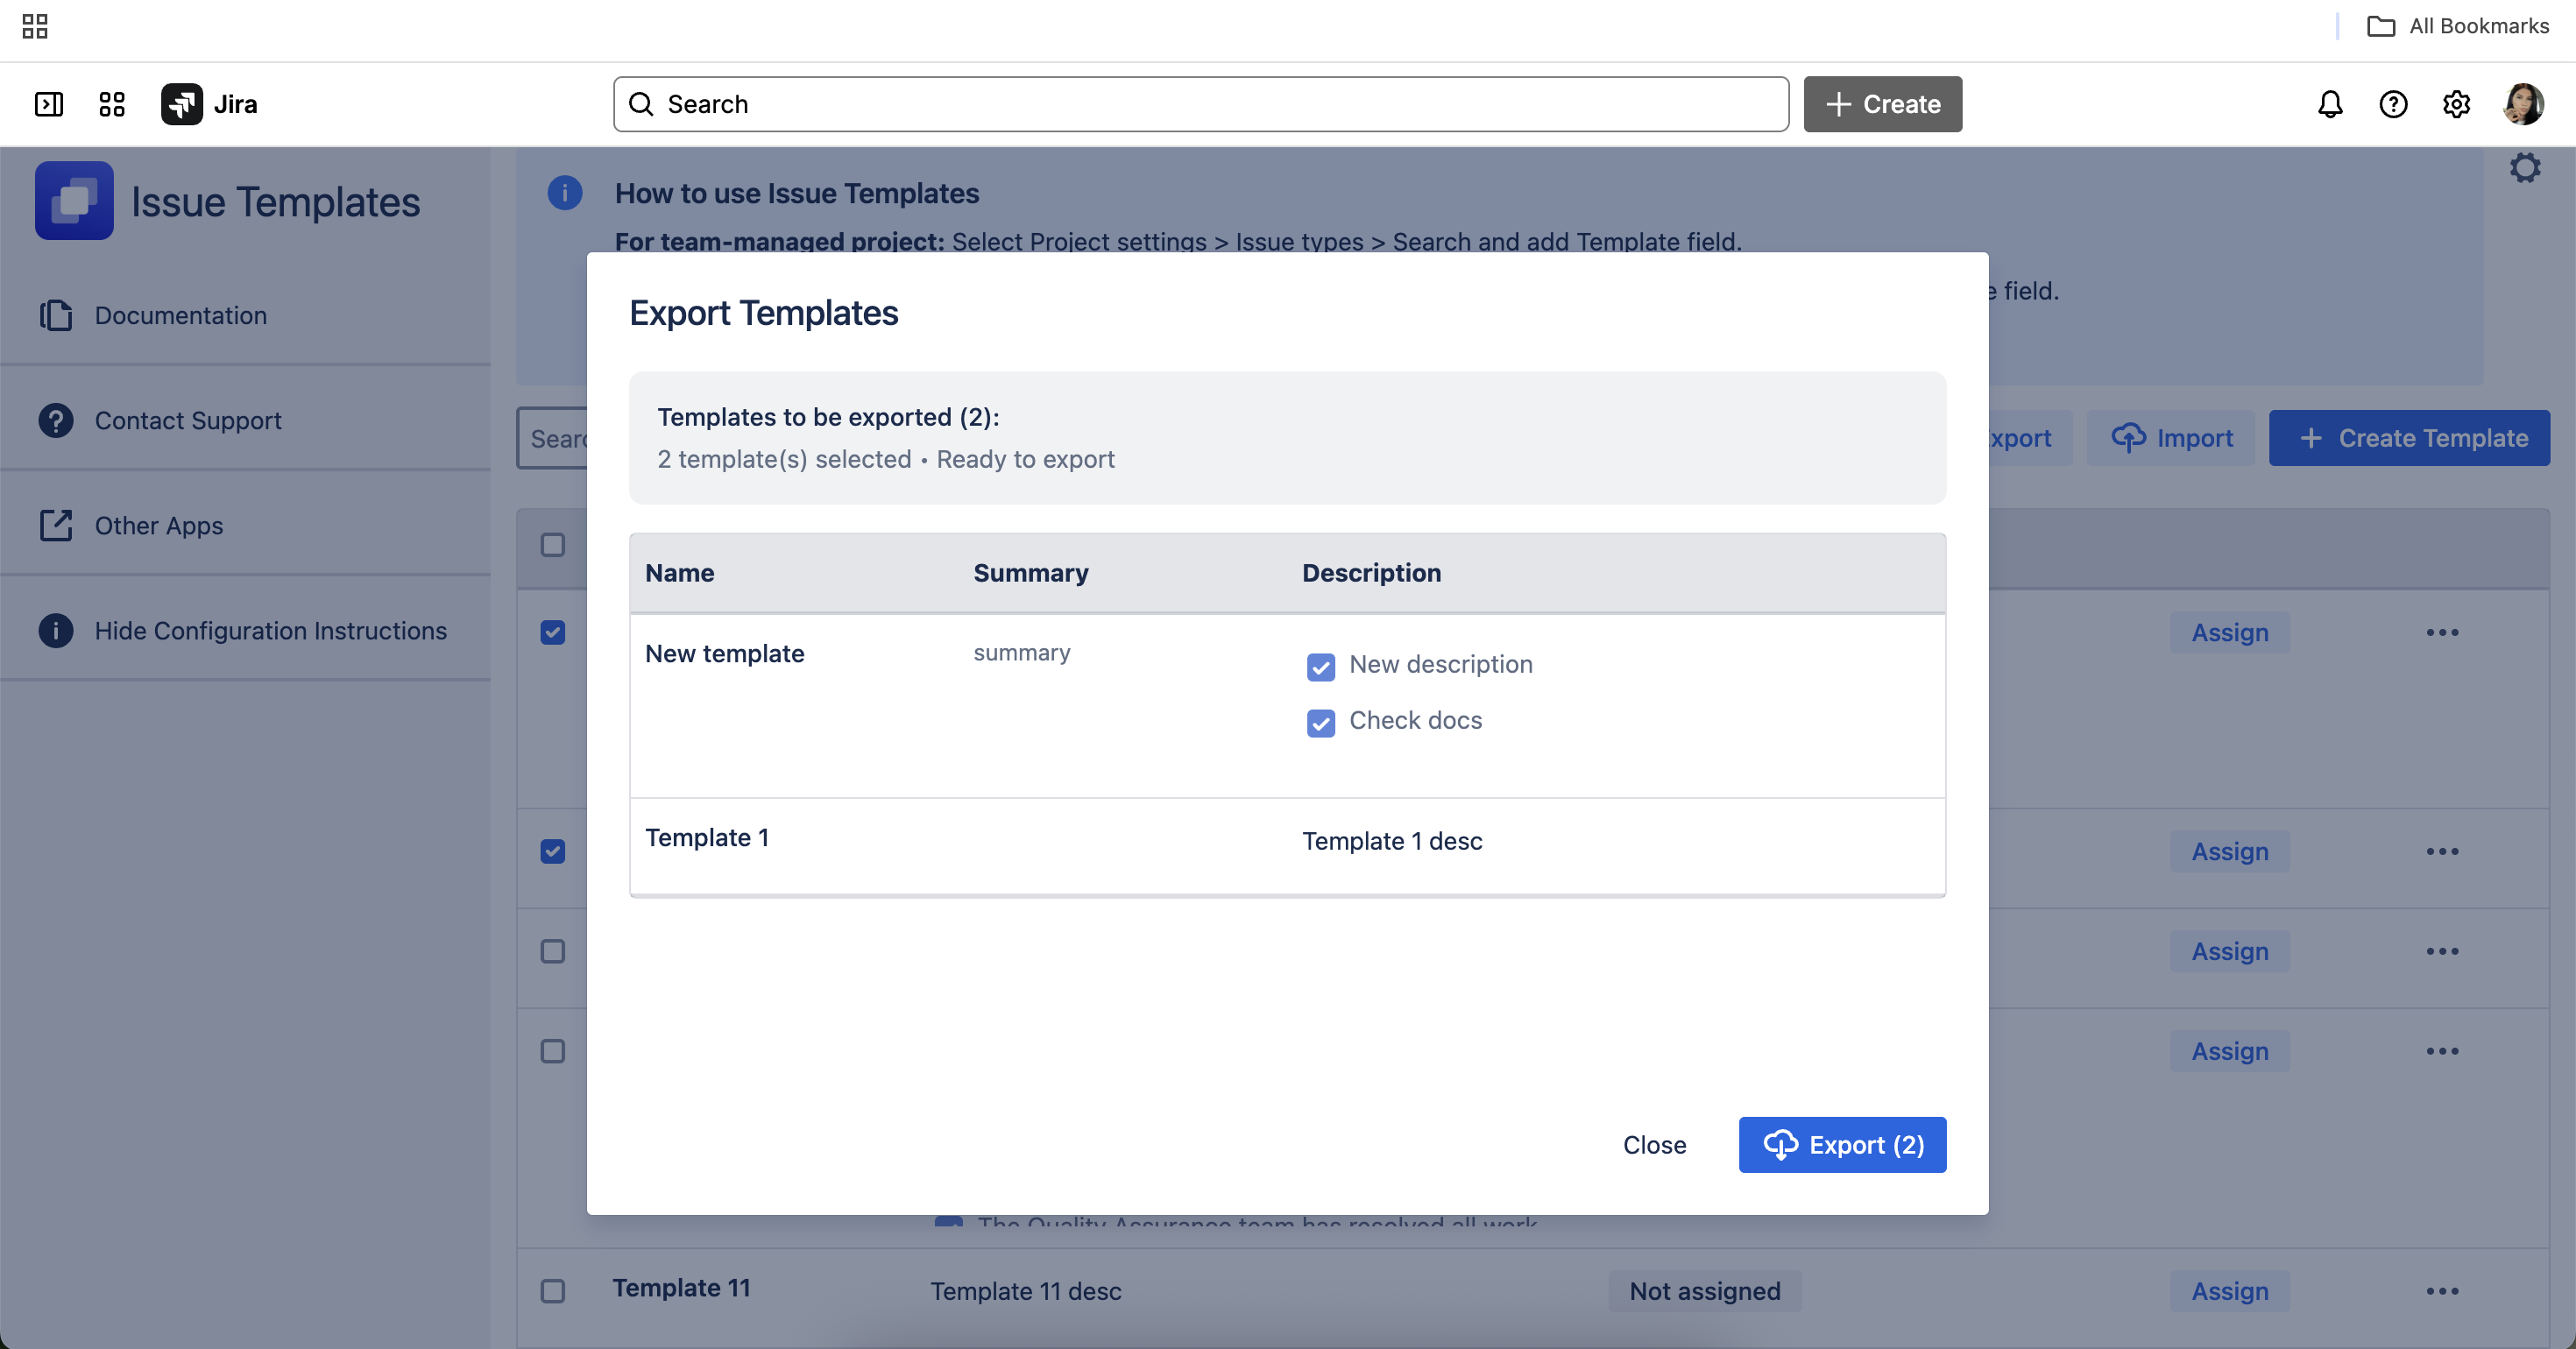Open All Bookmarks folder

coord(2459,26)
